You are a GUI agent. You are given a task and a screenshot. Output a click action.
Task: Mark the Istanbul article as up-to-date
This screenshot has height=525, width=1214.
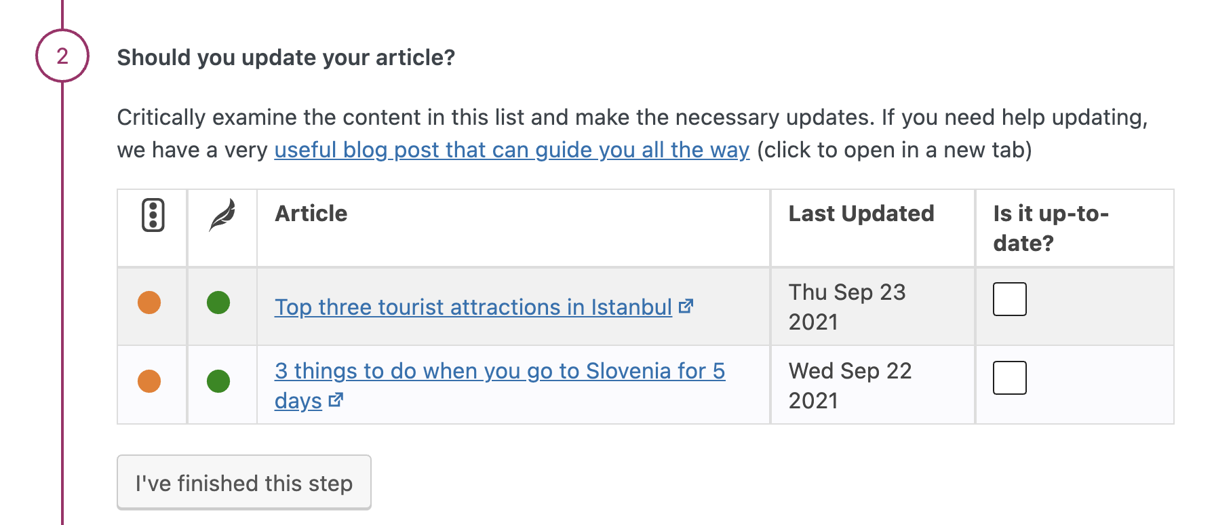(x=1009, y=299)
